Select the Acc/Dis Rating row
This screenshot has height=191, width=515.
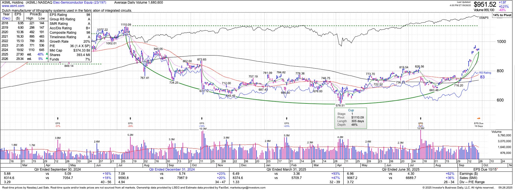coord(70,28)
